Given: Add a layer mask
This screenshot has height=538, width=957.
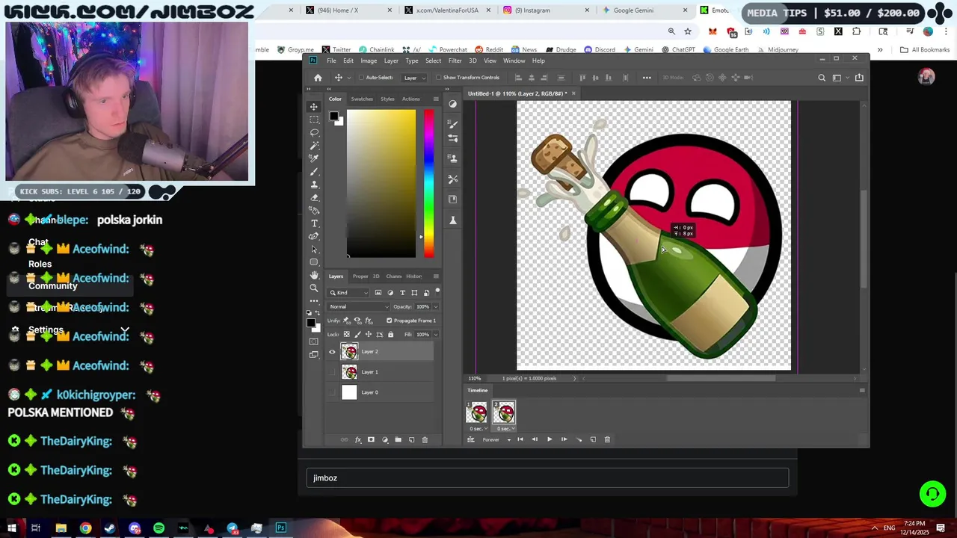Looking at the screenshot, I should [371, 439].
